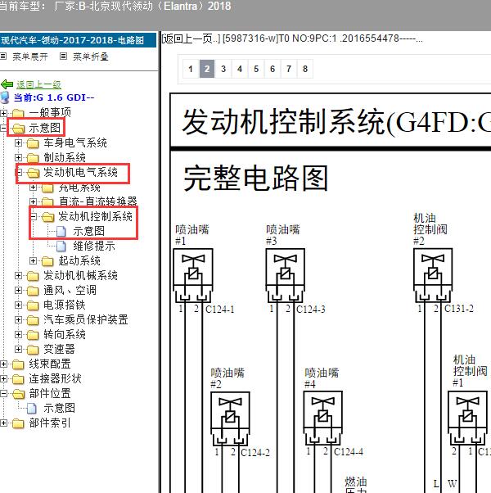This screenshot has width=491, height=493.
Task: Expand the 一般事项 tree node
Action: click(x=3, y=113)
